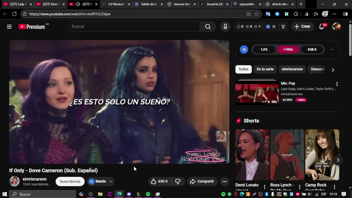Open options for Camp Rock short
The image size is (352, 198).
(x=334, y=187)
